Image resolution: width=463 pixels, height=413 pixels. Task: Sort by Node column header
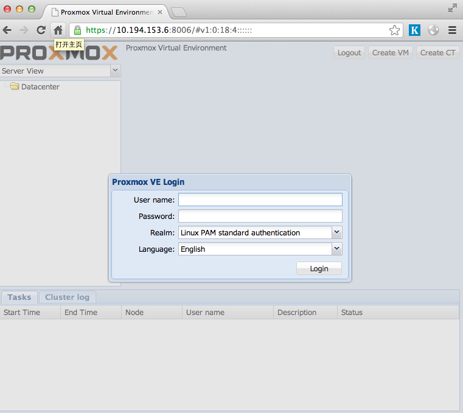coord(151,312)
